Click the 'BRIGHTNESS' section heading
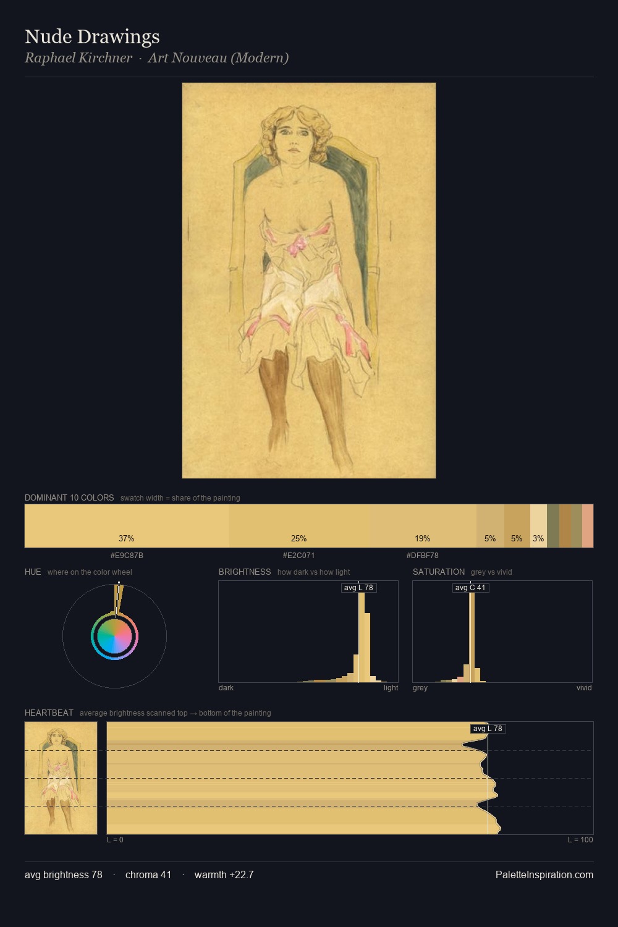The image size is (618, 927). 245,572
